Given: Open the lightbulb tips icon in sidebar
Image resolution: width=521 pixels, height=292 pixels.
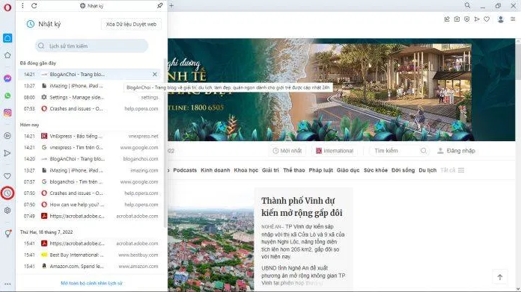Looking at the screenshot, I should point(7,233).
